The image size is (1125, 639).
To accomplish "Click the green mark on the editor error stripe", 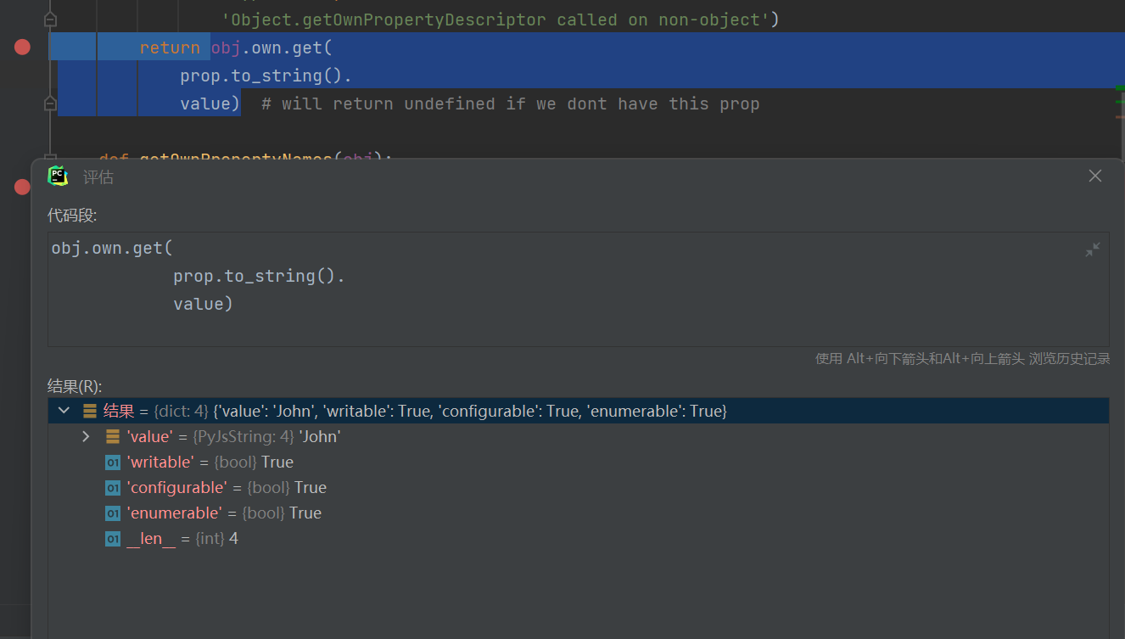I will [x=1120, y=88].
